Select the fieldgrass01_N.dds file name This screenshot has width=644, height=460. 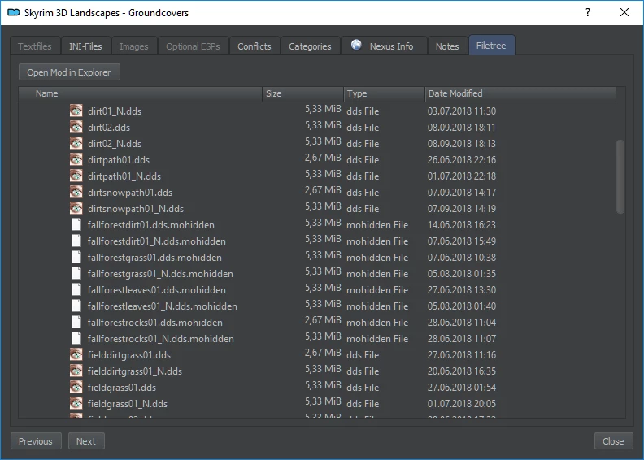[x=128, y=404]
